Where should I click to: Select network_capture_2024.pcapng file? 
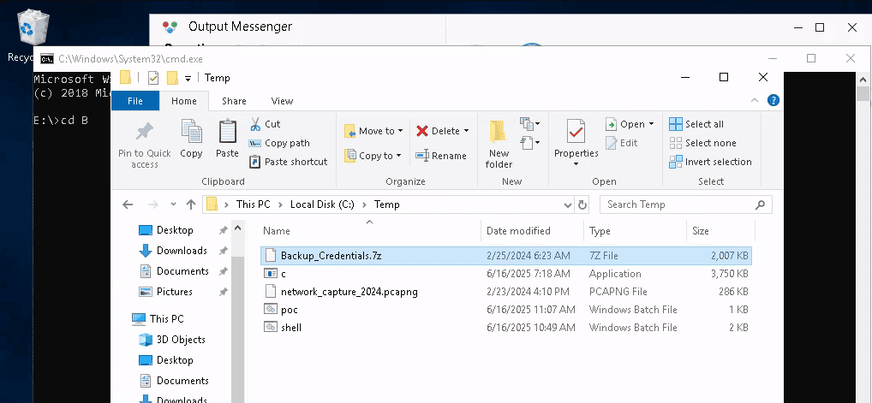coord(349,292)
